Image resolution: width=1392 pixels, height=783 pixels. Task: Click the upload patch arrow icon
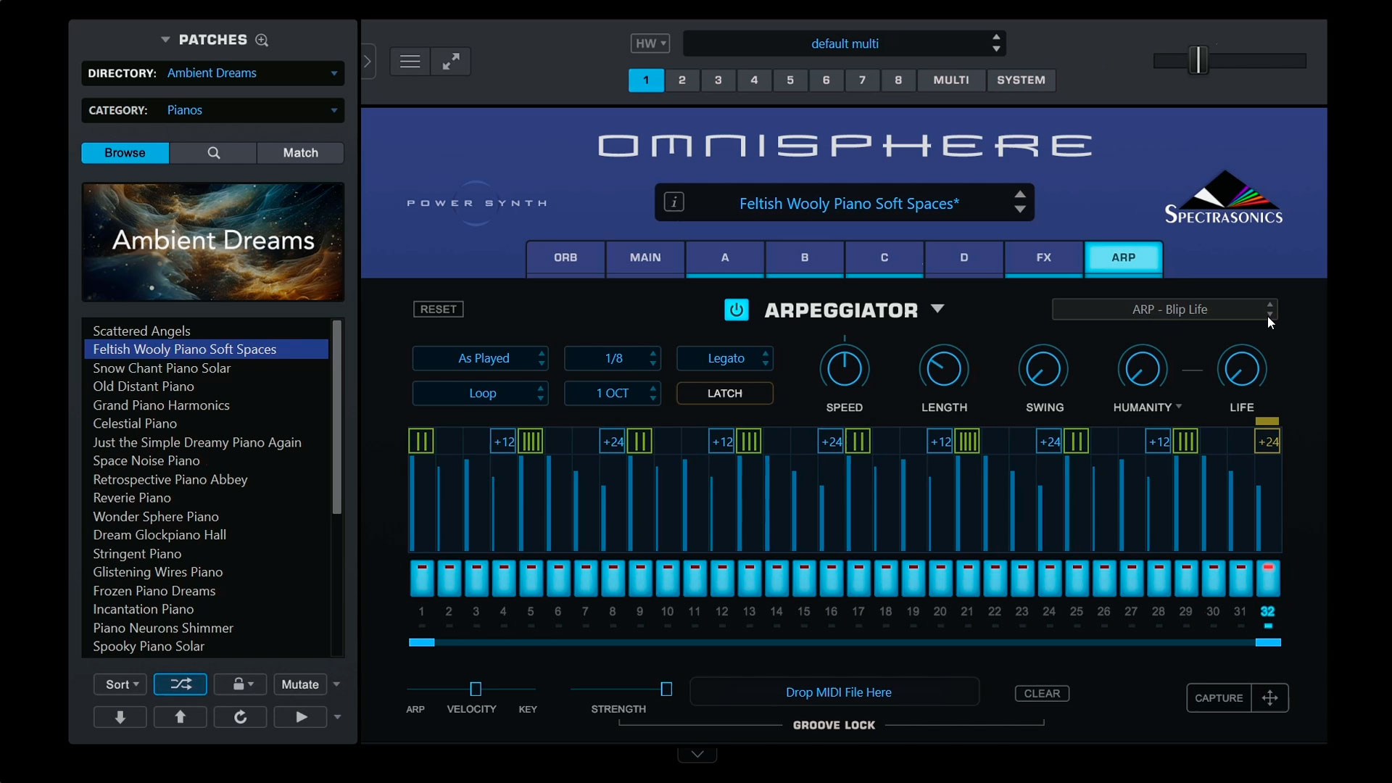(x=180, y=716)
